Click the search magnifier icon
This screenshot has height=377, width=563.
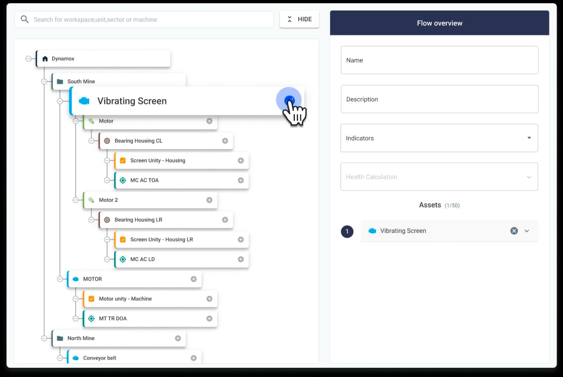24,20
